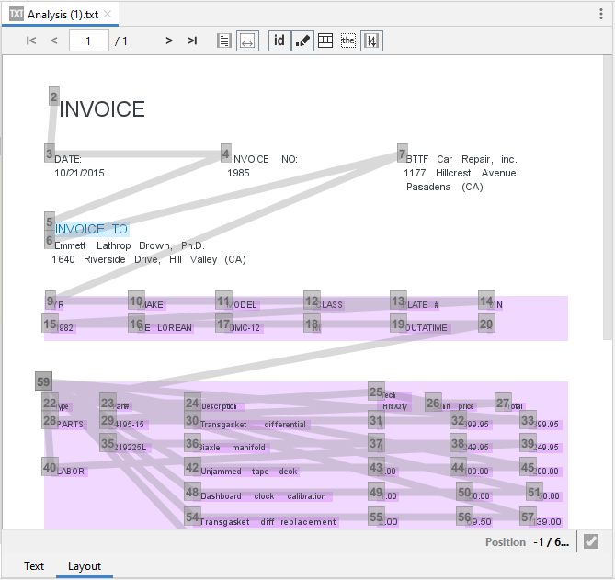
Task: Toggle the word boxes 'the' icon
Action: click(x=348, y=40)
